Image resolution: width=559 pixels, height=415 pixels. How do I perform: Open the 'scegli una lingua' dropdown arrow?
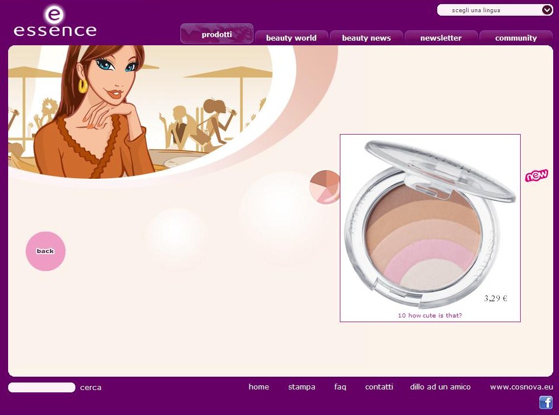[x=547, y=10]
